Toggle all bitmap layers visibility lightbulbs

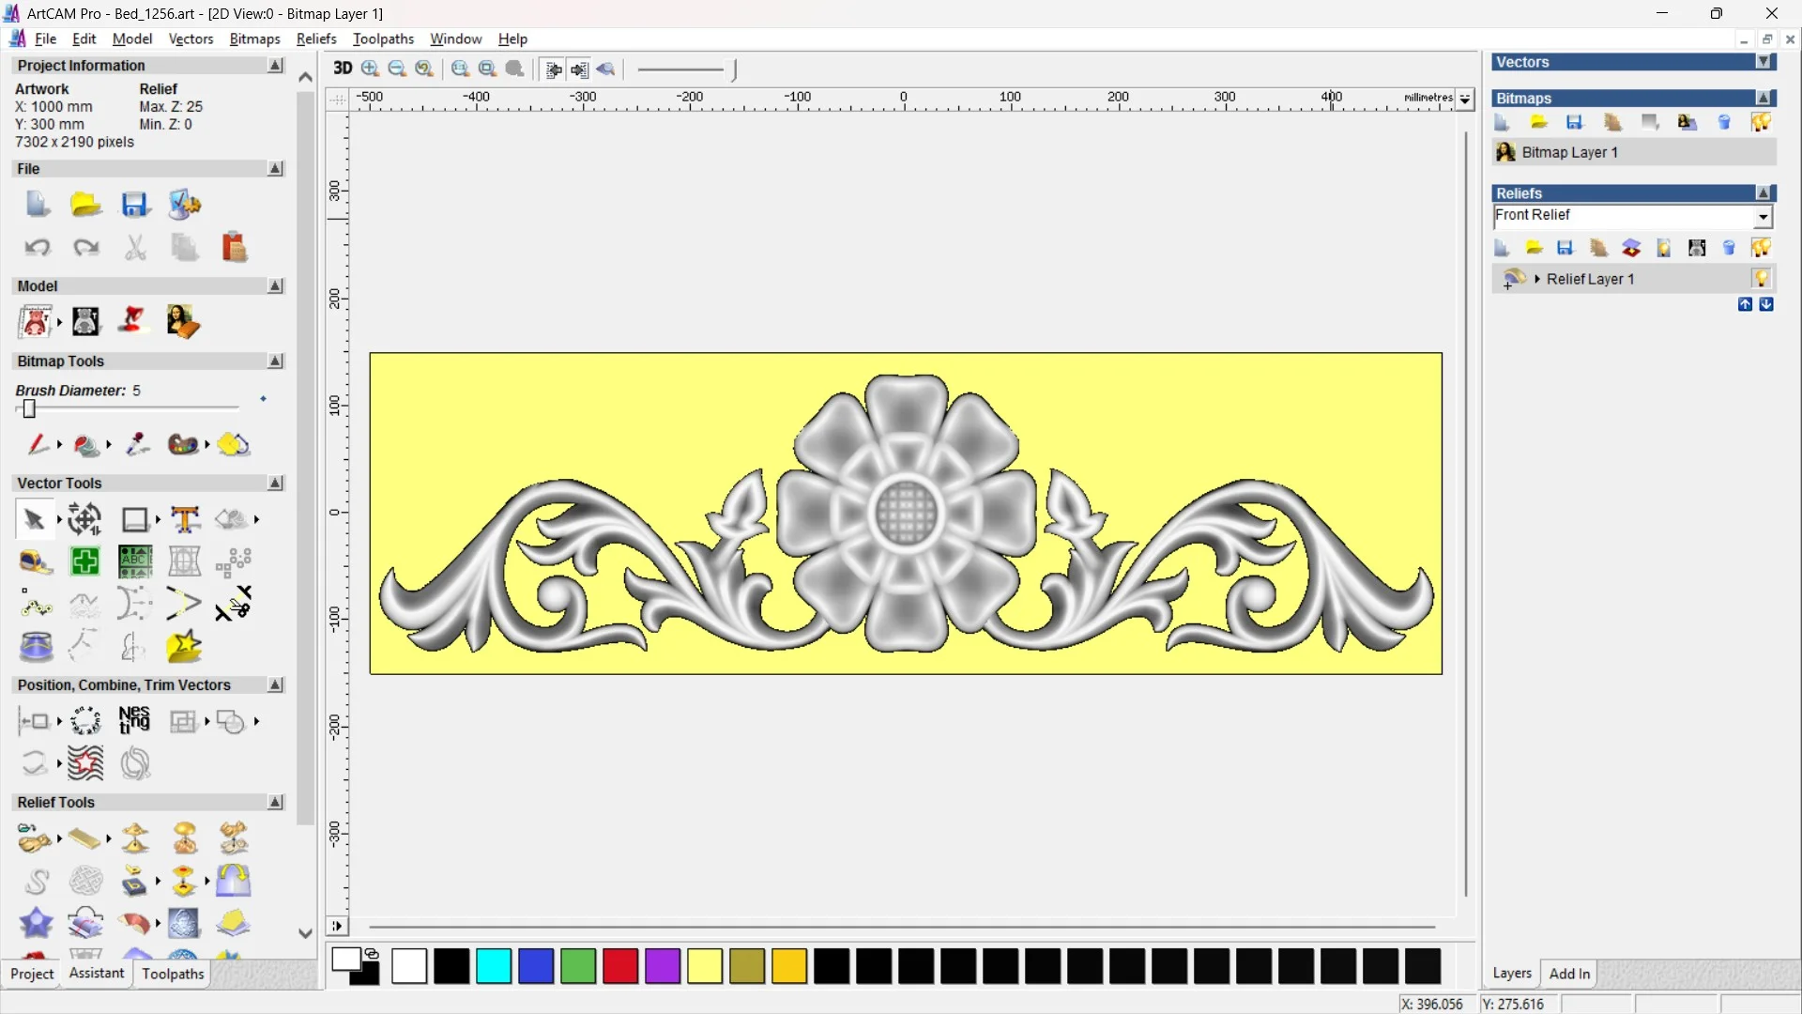pyautogui.click(x=1761, y=123)
